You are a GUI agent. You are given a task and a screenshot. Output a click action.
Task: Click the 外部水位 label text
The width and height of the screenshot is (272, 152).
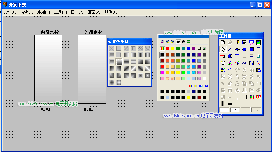pos(93,32)
